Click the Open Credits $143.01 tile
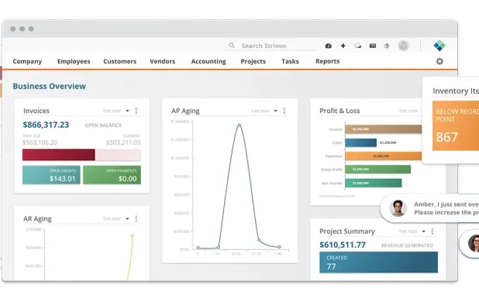The height and width of the screenshot is (305, 479). pyautogui.click(x=51, y=175)
